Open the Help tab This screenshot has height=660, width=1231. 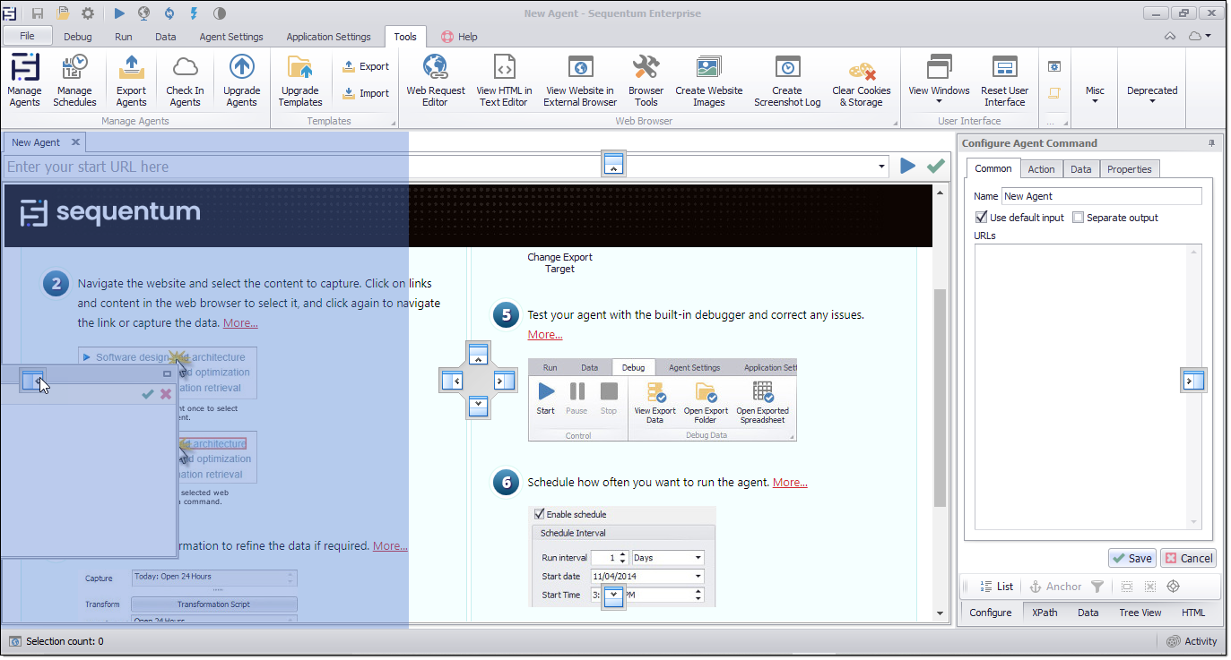[459, 37]
